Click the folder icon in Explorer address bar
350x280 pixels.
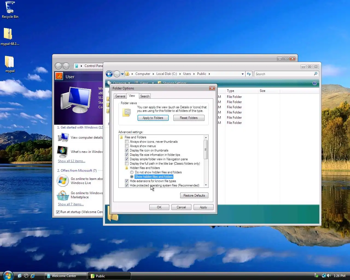[x=127, y=74]
